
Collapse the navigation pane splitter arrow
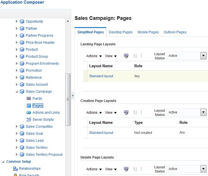(73, 95)
